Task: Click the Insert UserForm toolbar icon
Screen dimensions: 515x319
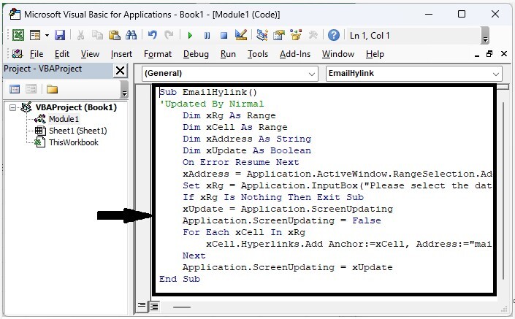Action: pos(34,35)
